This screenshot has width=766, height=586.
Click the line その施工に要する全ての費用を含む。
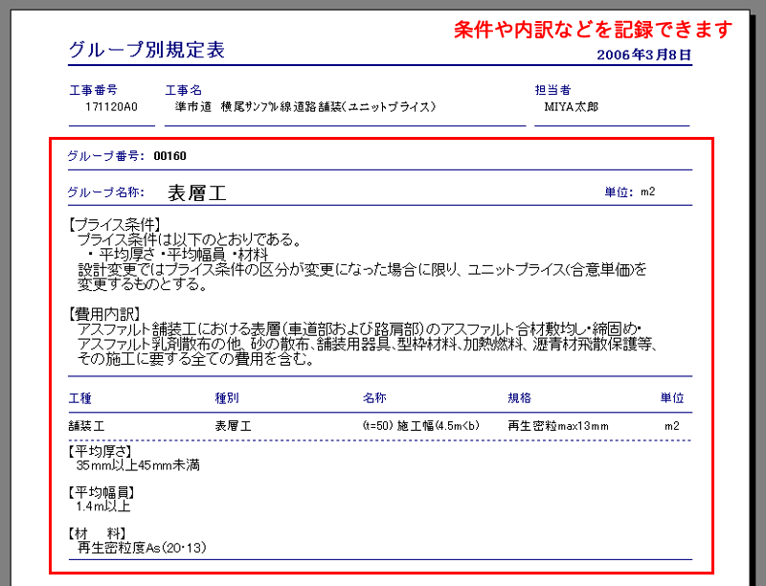(195, 359)
